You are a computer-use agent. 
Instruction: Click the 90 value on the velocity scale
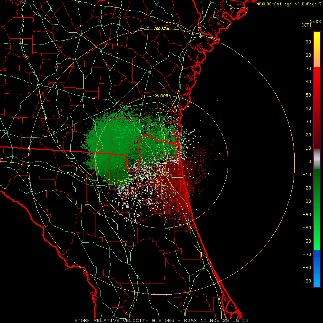308,42
